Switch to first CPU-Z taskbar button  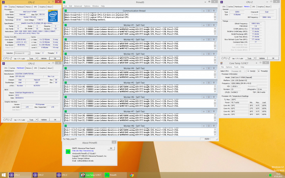coord(20,175)
